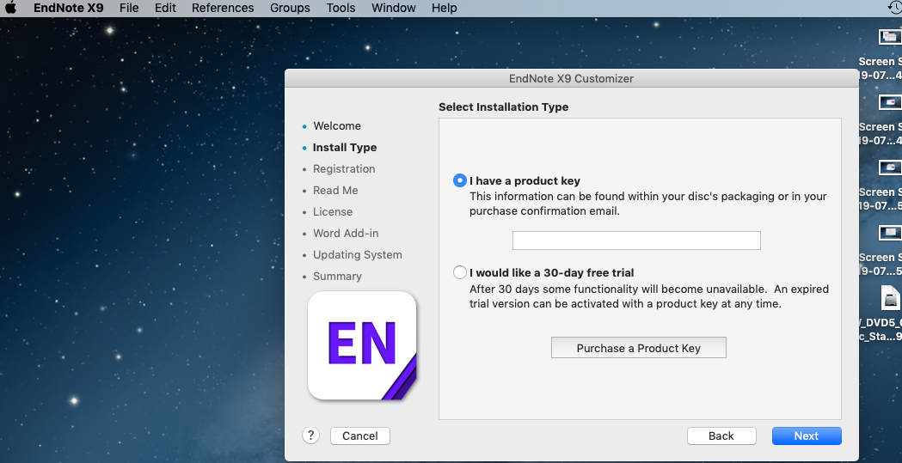Screen dimensions: 902x463
Task: Choose the 30-day free trial option
Action: (460, 272)
